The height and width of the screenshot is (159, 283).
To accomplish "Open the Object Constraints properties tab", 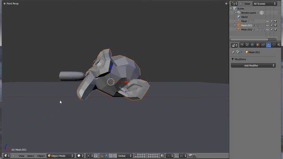I will click(263, 45).
